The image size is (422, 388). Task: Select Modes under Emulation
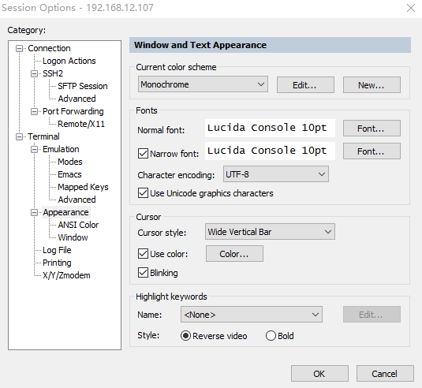click(x=70, y=162)
